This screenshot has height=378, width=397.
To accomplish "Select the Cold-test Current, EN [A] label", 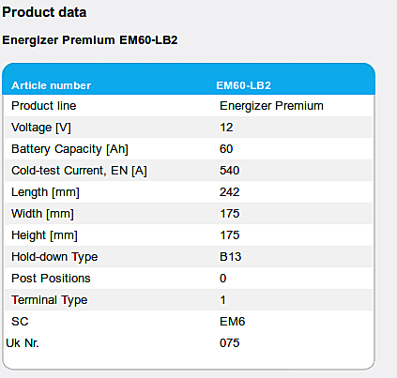I will point(79,171).
